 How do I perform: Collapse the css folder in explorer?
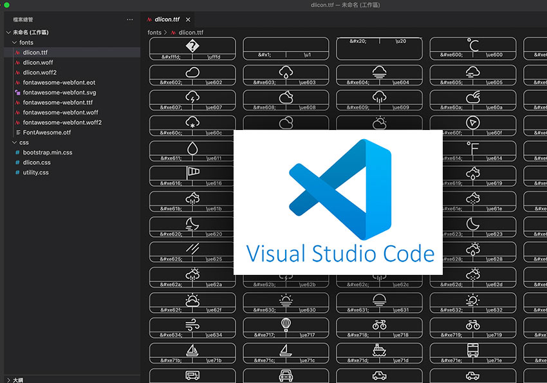(x=14, y=142)
